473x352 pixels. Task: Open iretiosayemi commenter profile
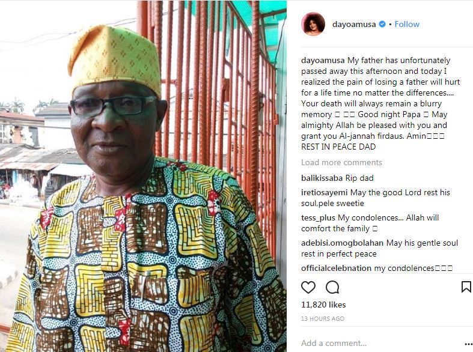pyautogui.click(x=325, y=193)
